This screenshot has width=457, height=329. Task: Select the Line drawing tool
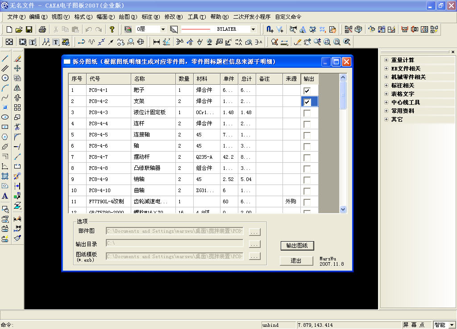(5, 58)
